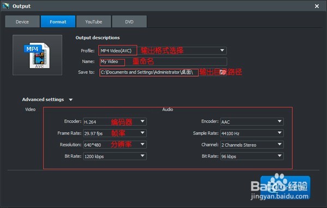Screen dimensions: 327x208
Task: Switch to the Device tab
Action: click(22, 21)
